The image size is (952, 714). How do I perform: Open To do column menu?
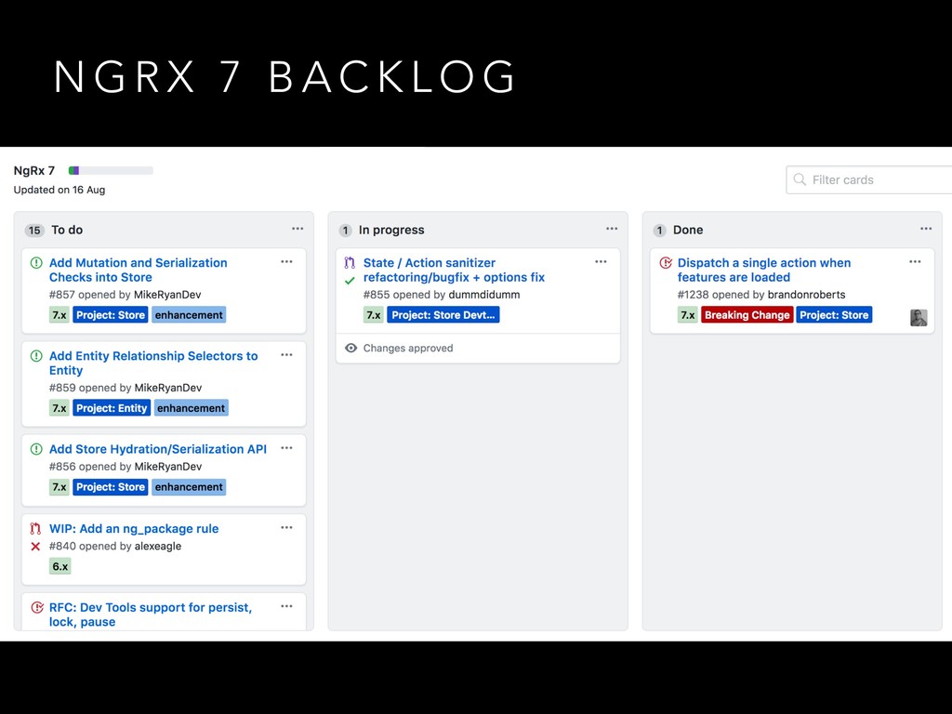(x=297, y=229)
